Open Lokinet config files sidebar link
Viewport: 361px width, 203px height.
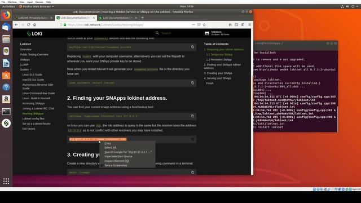pos(33,118)
